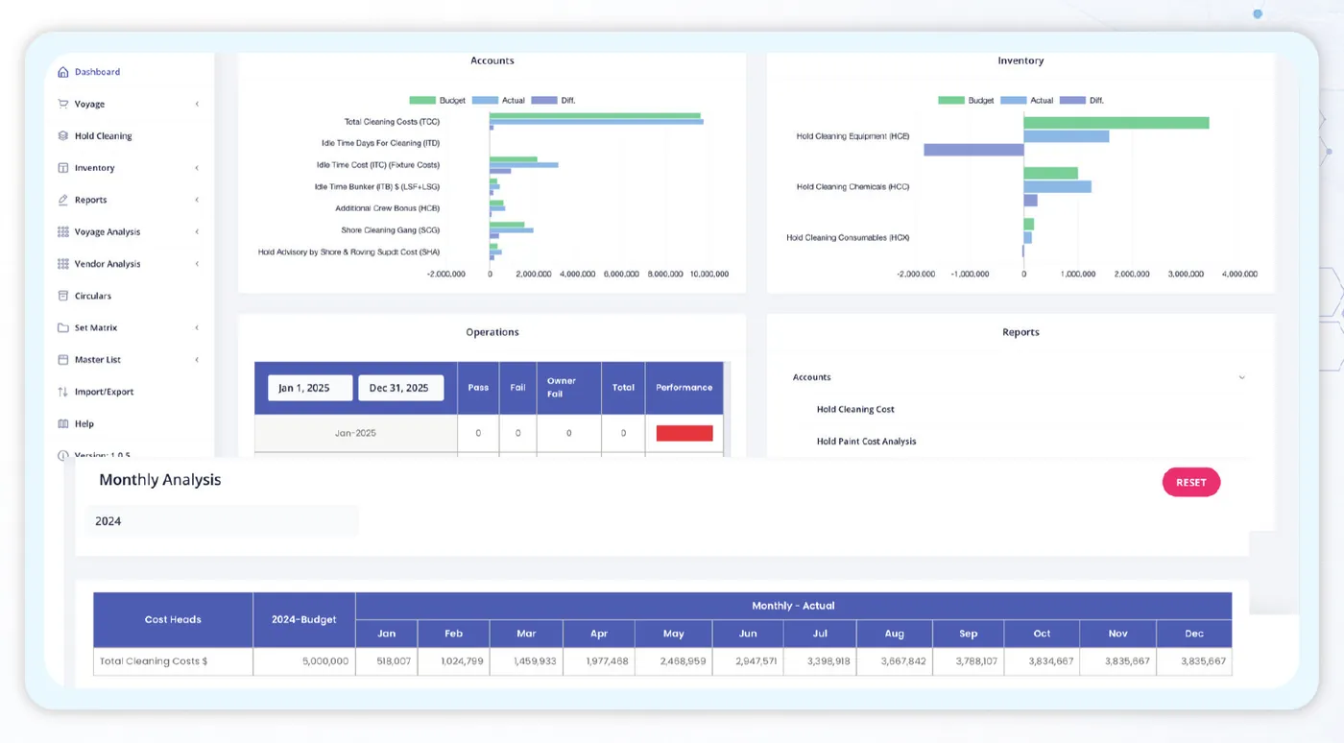Expand the Voyage submenu chevron
1344x743 pixels.
pos(197,104)
